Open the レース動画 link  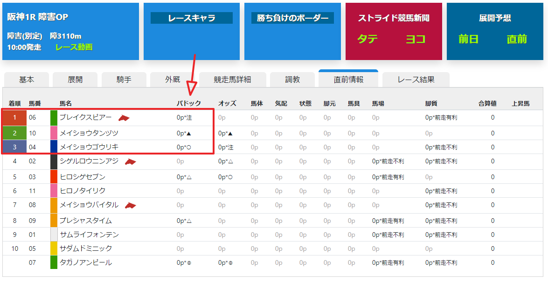point(74,47)
